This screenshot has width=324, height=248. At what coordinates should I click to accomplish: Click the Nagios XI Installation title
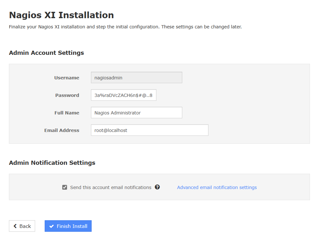[61, 15]
